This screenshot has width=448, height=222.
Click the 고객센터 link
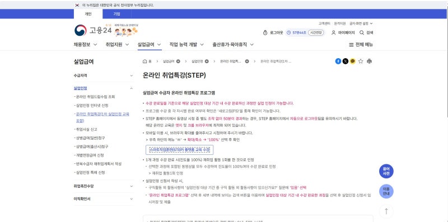point(324,23)
